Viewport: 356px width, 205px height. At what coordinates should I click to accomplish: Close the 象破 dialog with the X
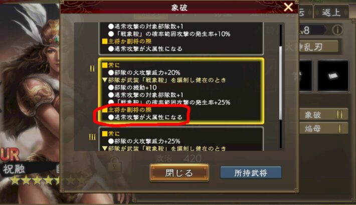pyautogui.click(x=288, y=7)
